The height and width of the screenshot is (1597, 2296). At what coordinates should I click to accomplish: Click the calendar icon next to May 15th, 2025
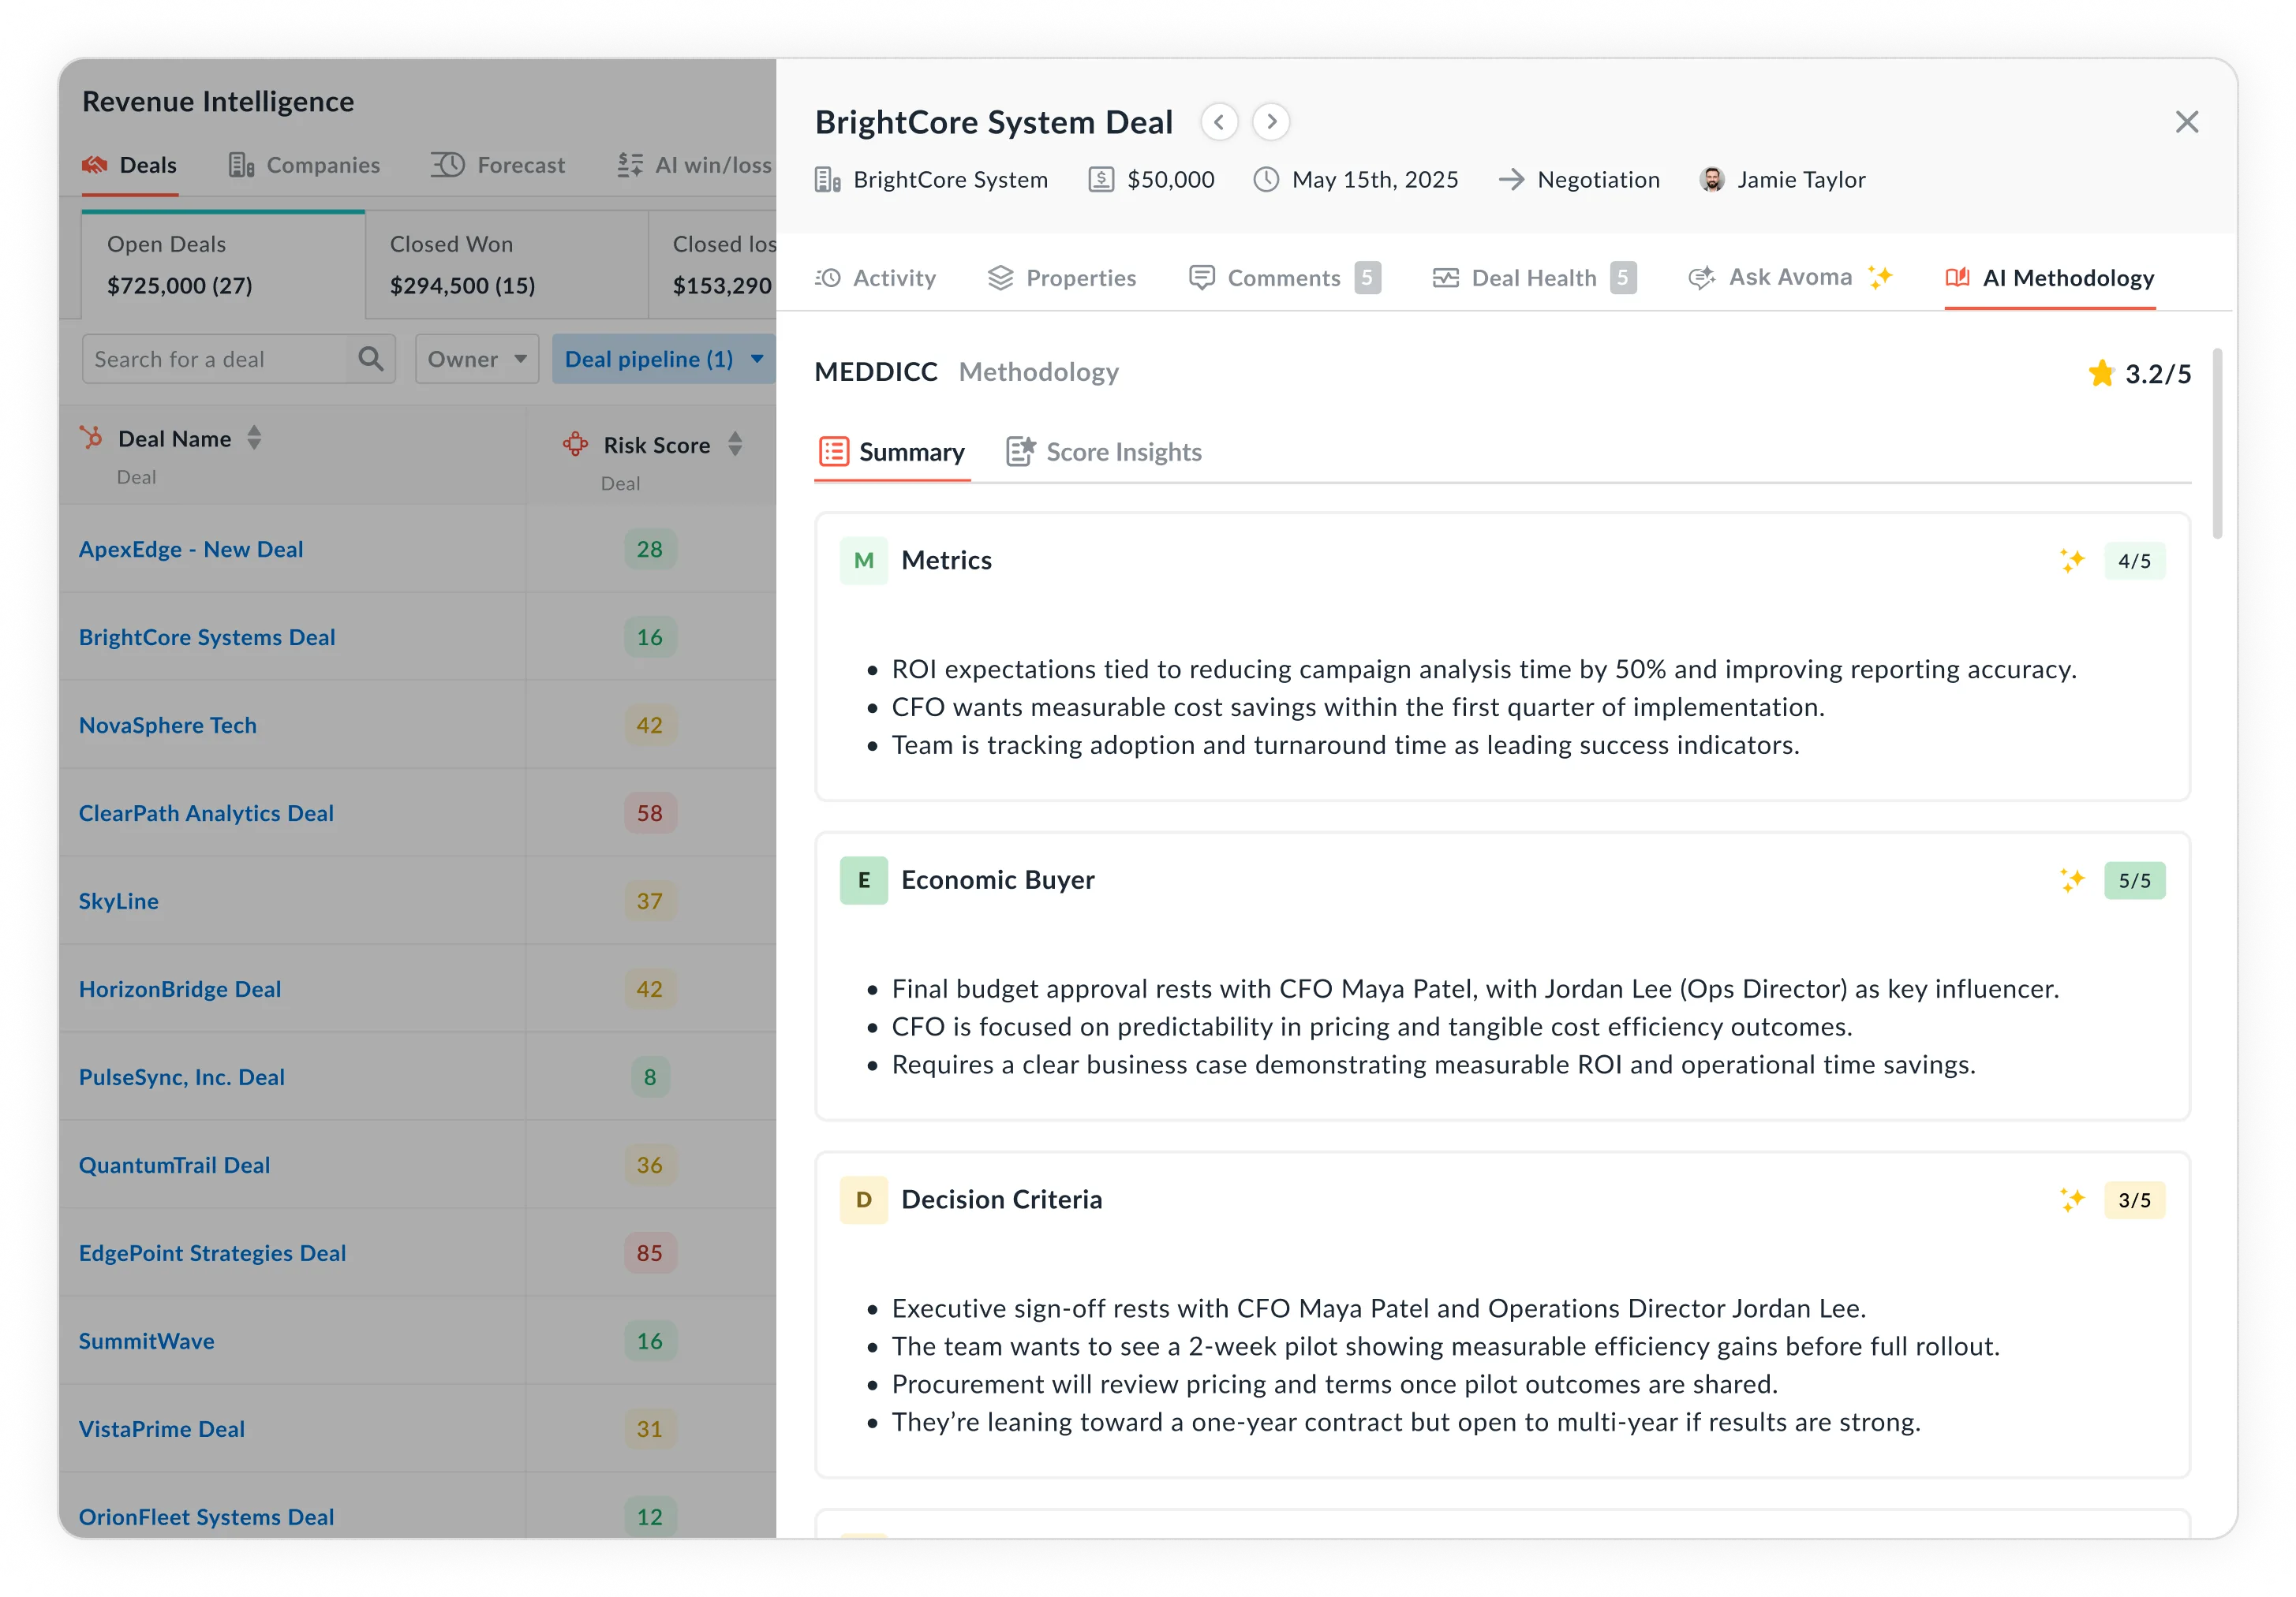(1267, 180)
